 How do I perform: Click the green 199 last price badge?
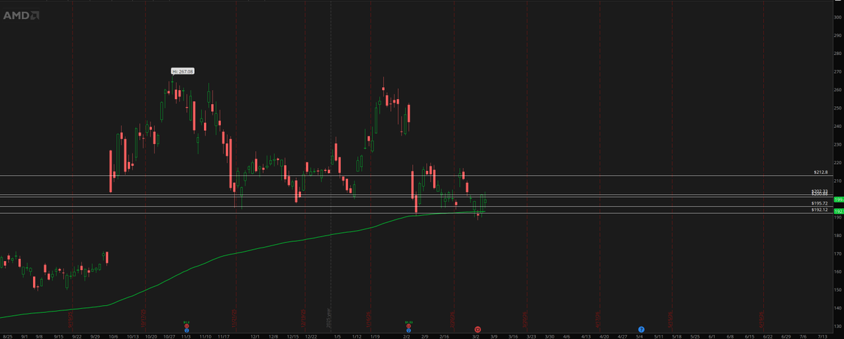[838, 200]
